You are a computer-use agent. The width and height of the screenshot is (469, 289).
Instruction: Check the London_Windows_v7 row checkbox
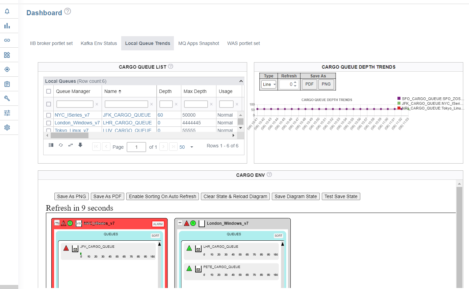coord(48,122)
